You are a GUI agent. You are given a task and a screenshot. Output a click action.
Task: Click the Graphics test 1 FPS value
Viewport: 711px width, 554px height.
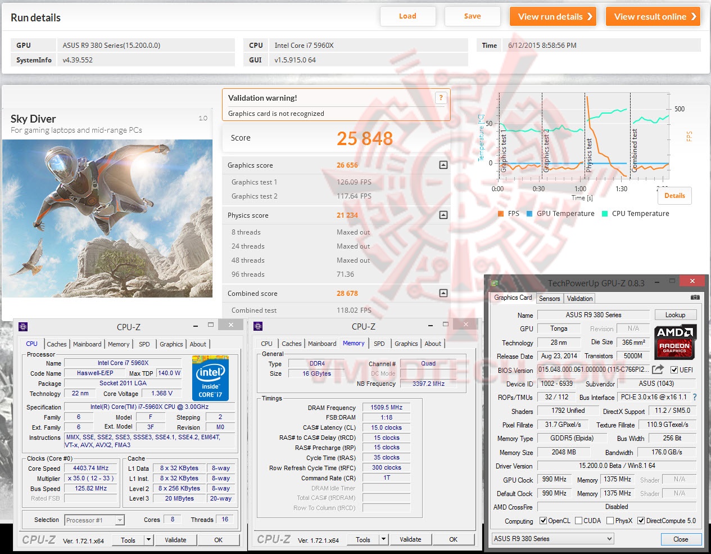(354, 182)
